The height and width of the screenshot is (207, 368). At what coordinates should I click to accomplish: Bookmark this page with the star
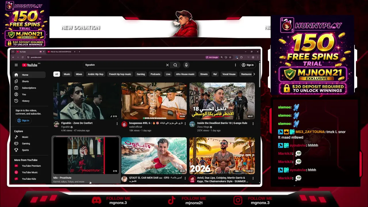pos(230,57)
